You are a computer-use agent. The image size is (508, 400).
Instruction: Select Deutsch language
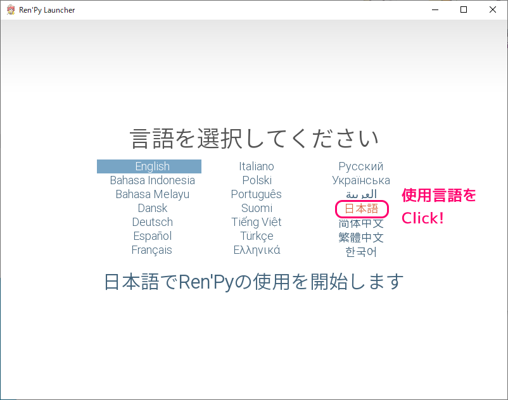[x=152, y=222]
